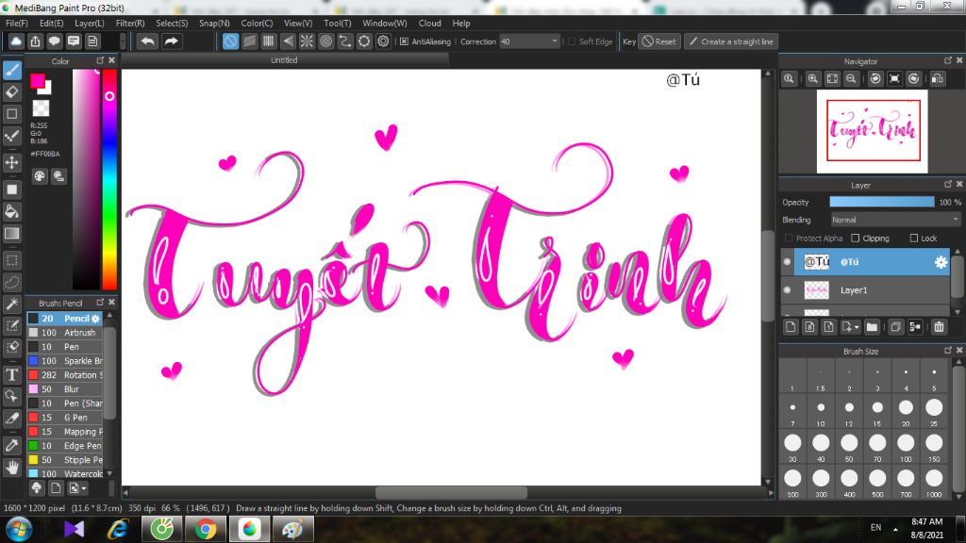The image size is (966, 543).
Task: Select the G Pen brush
Action: [x=65, y=418]
